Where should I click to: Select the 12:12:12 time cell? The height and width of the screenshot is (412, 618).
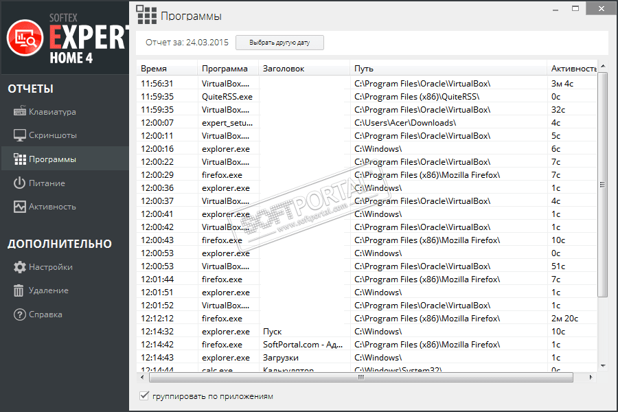(157, 318)
